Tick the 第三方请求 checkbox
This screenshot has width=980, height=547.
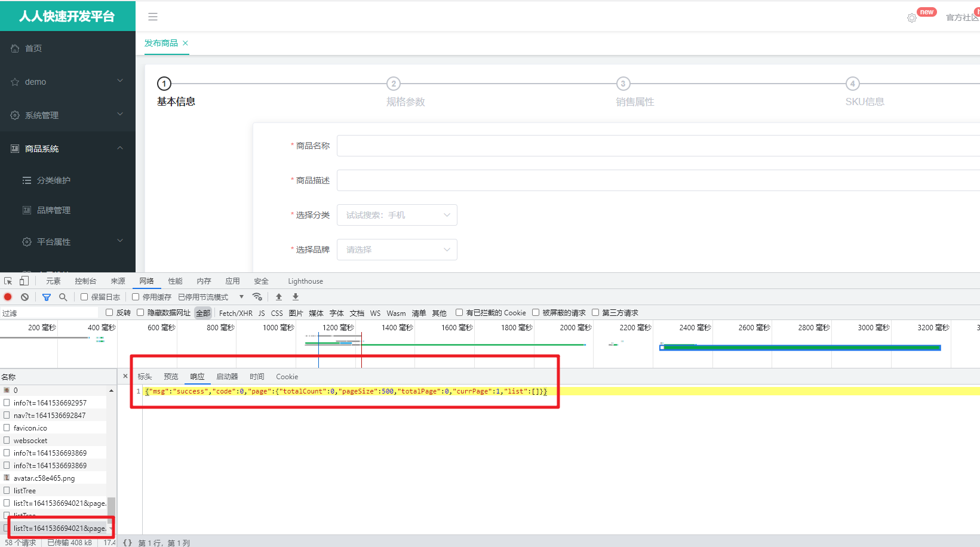point(595,312)
